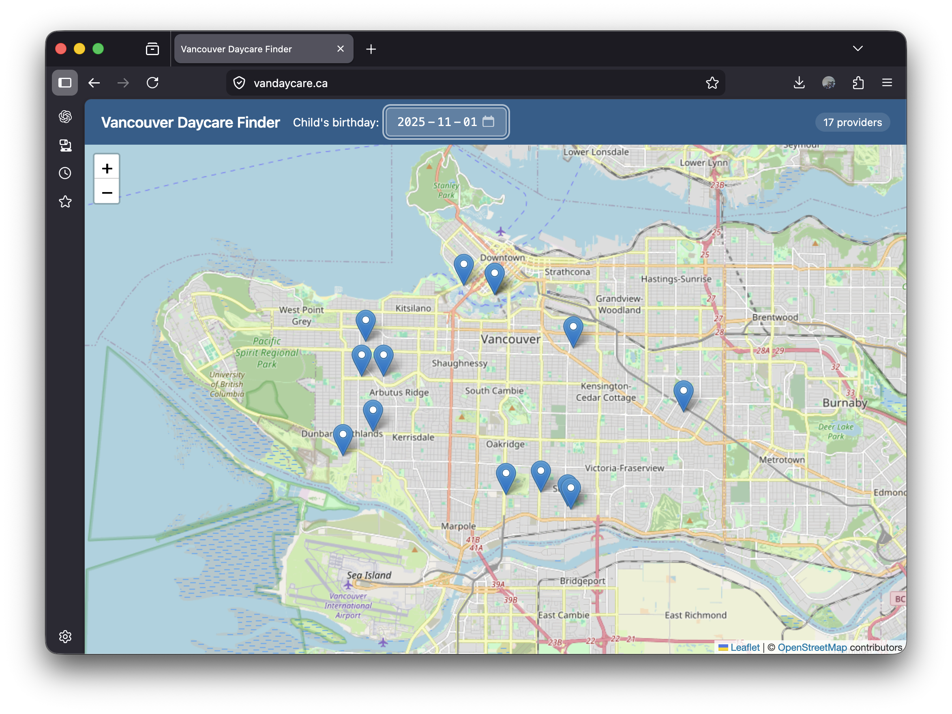Open the Extensions puzzle-piece icon
The image size is (952, 714).
click(x=858, y=83)
